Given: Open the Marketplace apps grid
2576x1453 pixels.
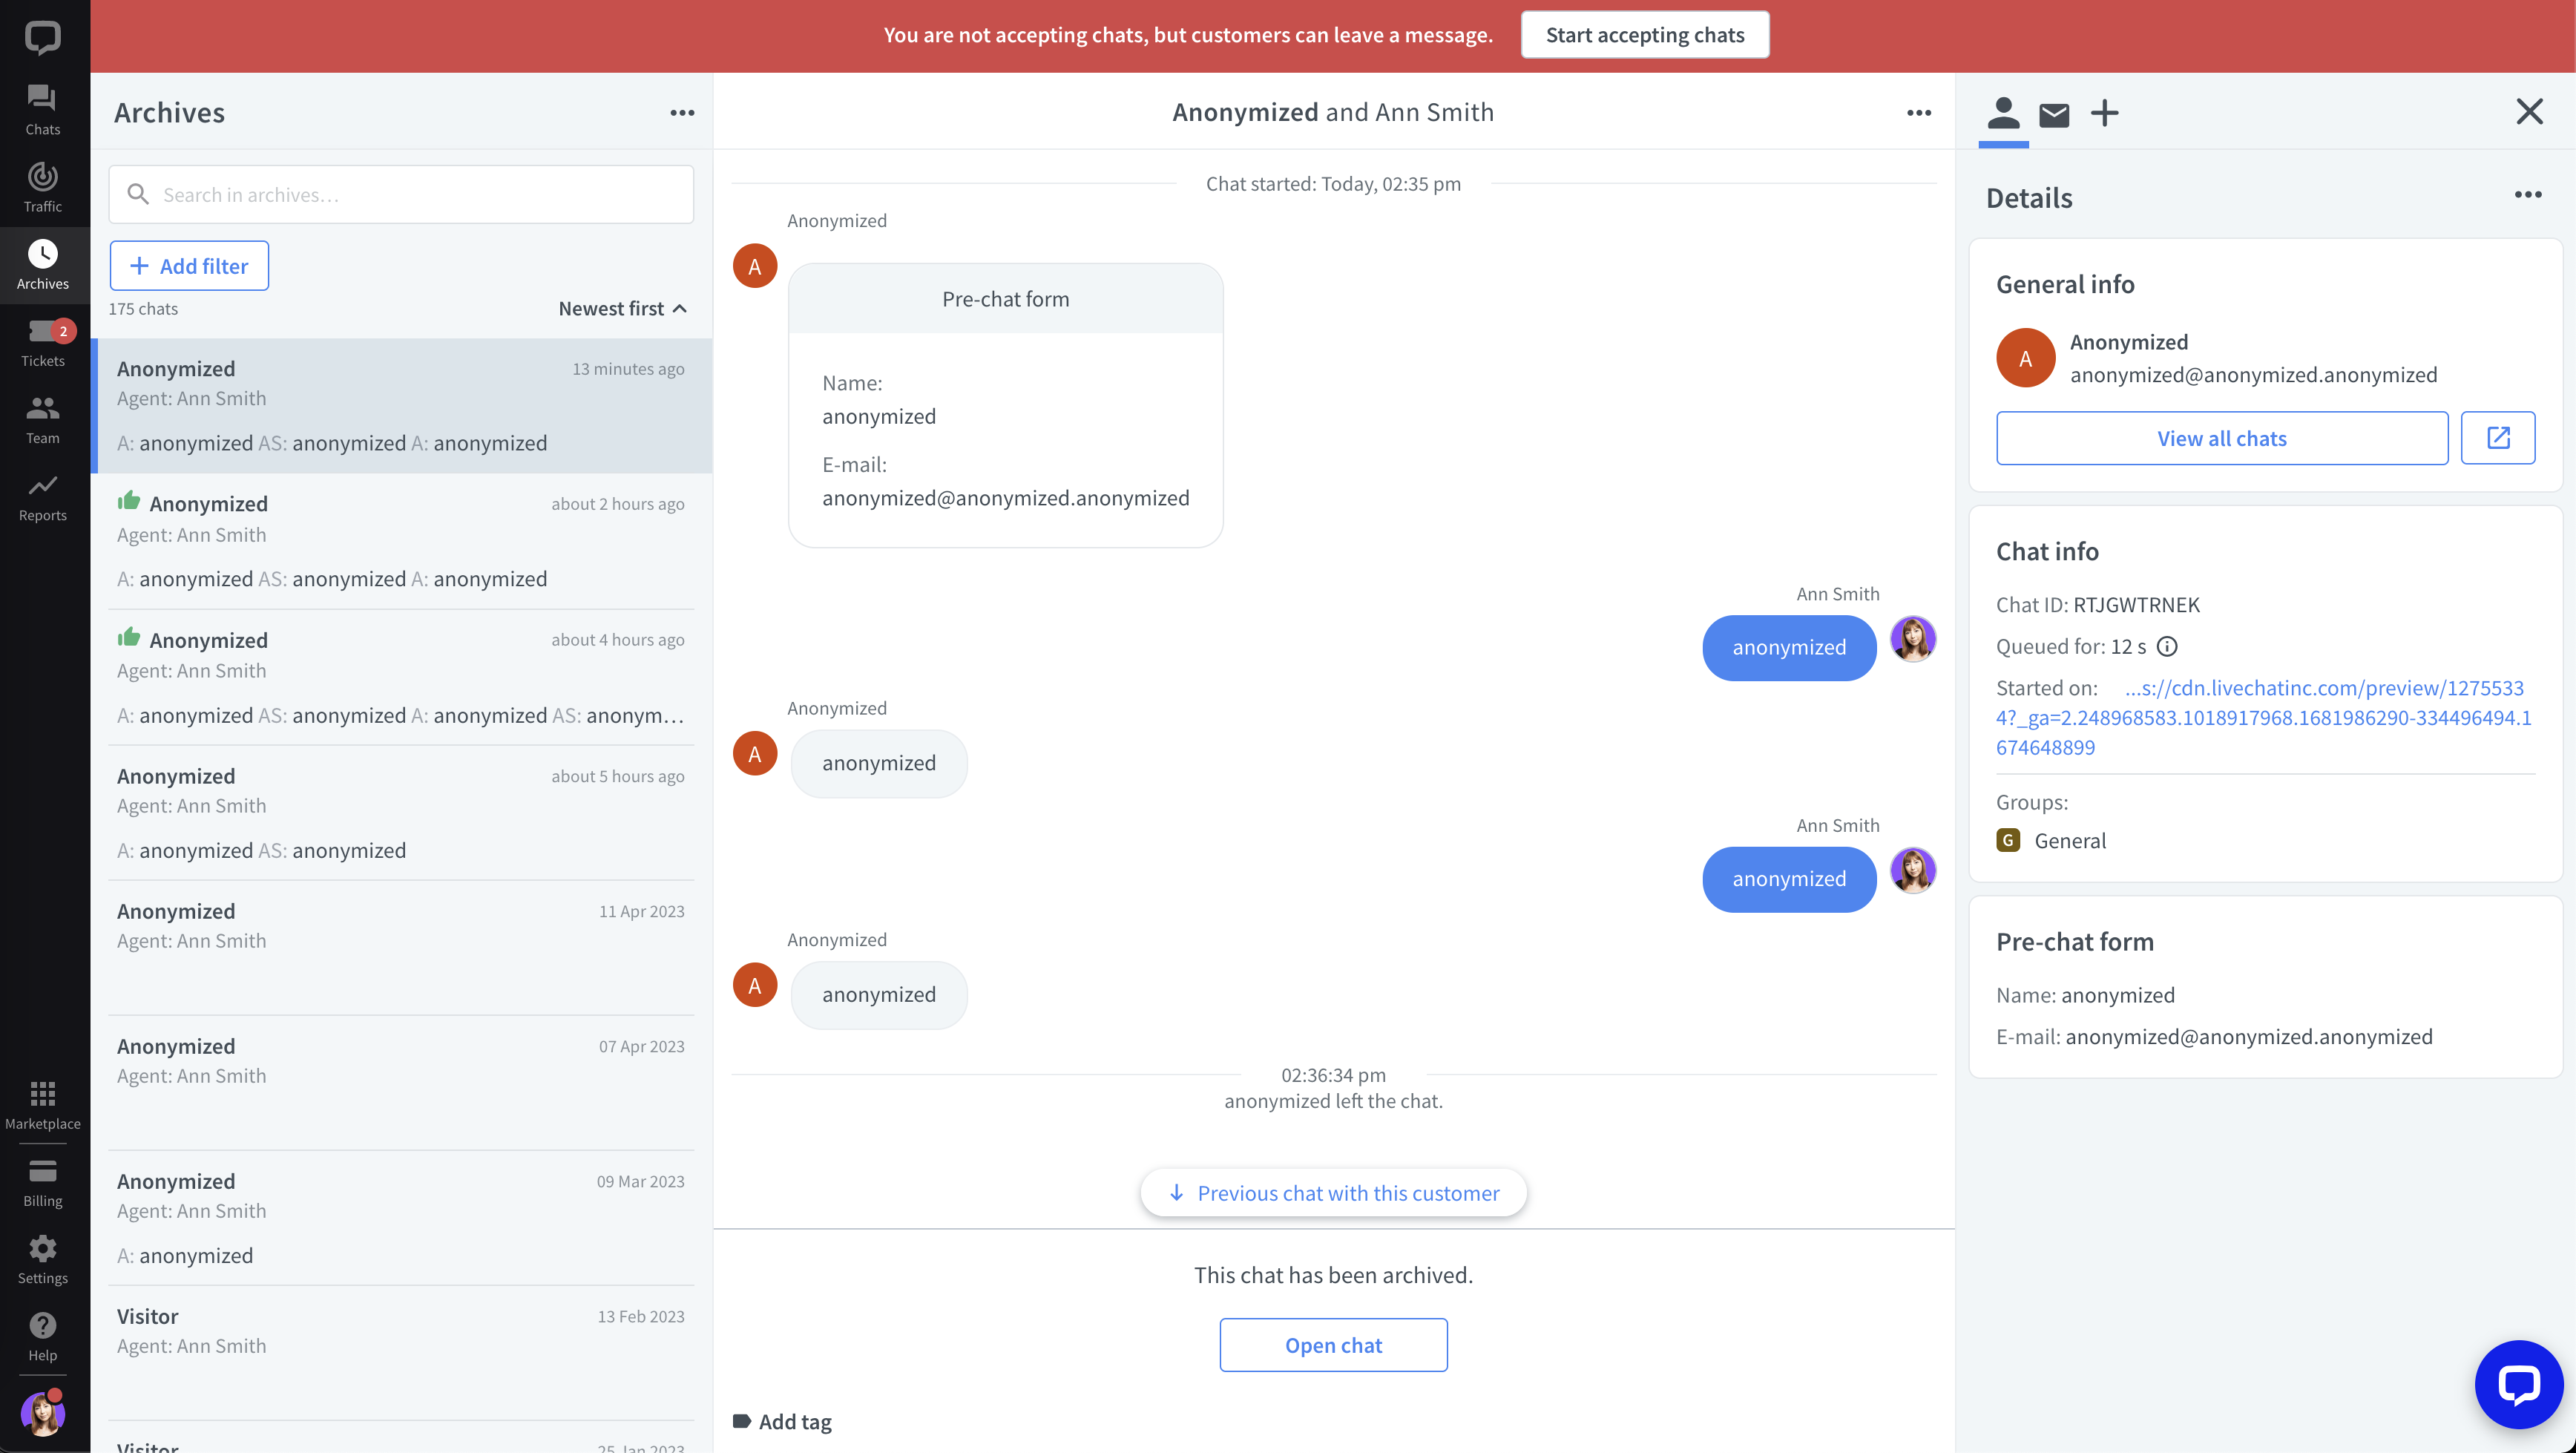Looking at the screenshot, I should tap(43, 1105).
